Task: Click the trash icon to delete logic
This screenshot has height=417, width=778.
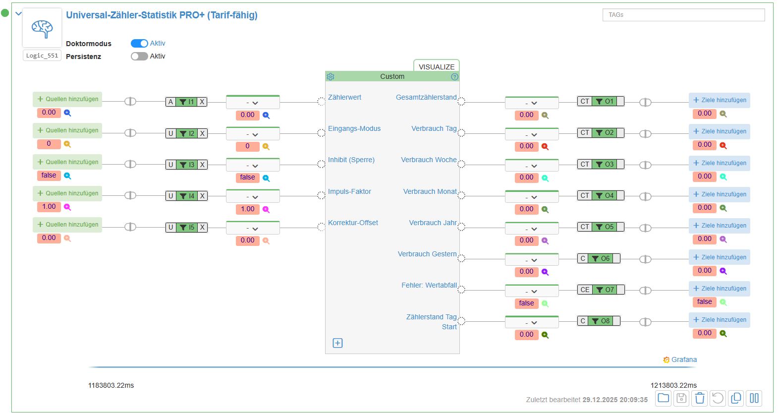Action: (x=699, y=398)
